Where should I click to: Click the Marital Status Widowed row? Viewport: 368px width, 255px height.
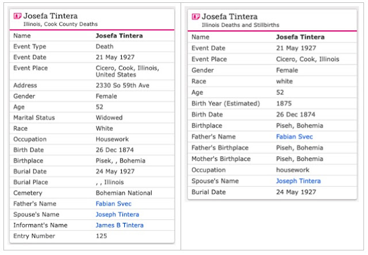tap(91, 118)
